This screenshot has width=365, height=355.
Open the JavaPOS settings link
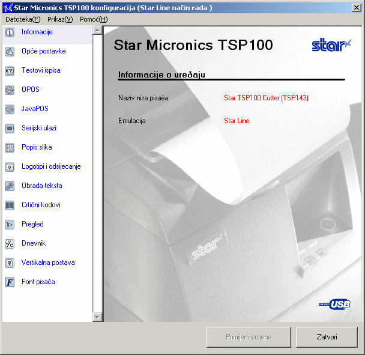(35, 109)
